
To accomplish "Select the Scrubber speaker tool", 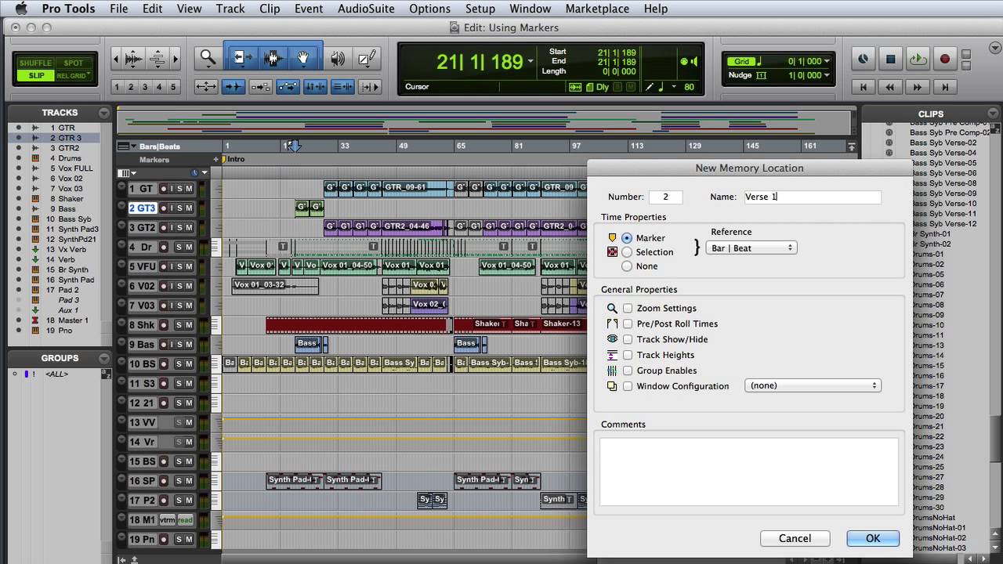I will [x=338, y=59].
